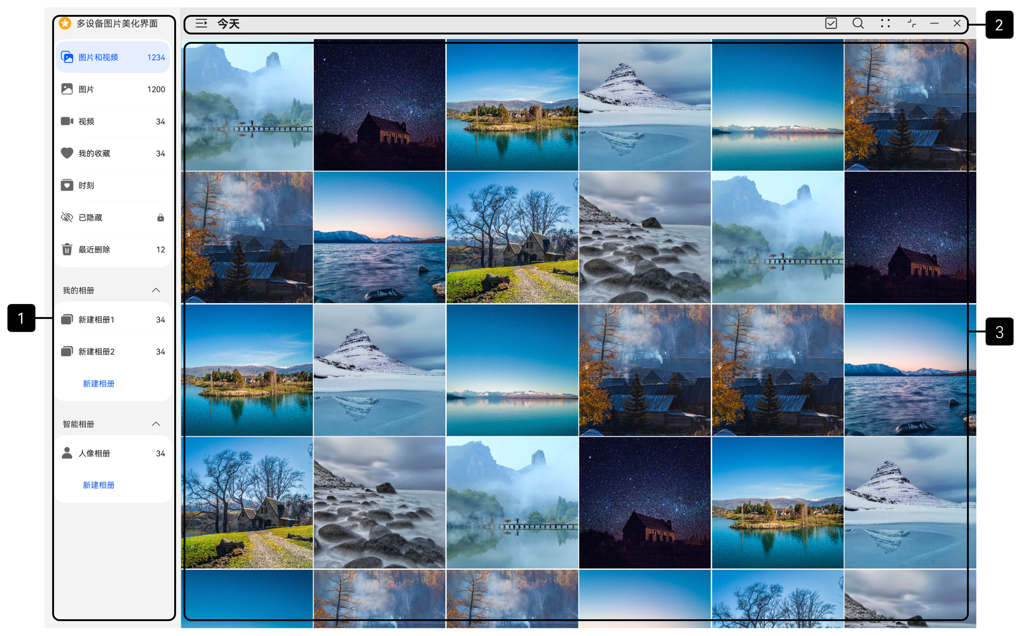Screen dimensions: 1021x636
Task: Open the four-dot grid view options icon
Action: pyautogui.click(x=885, y=24)
